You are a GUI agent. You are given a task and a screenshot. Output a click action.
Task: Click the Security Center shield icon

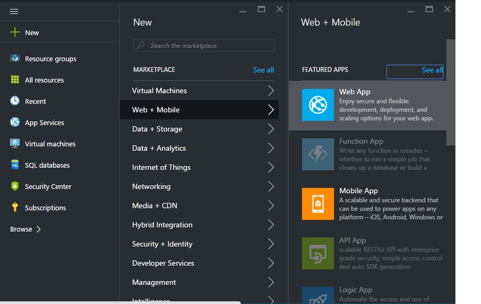point(15,186)
